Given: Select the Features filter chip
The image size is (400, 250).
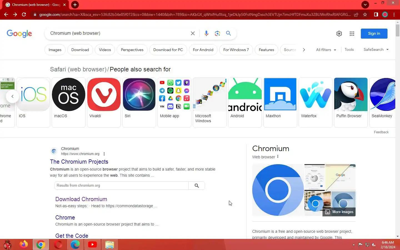Looking at the screenshot, I should click(x=266, y=50).
